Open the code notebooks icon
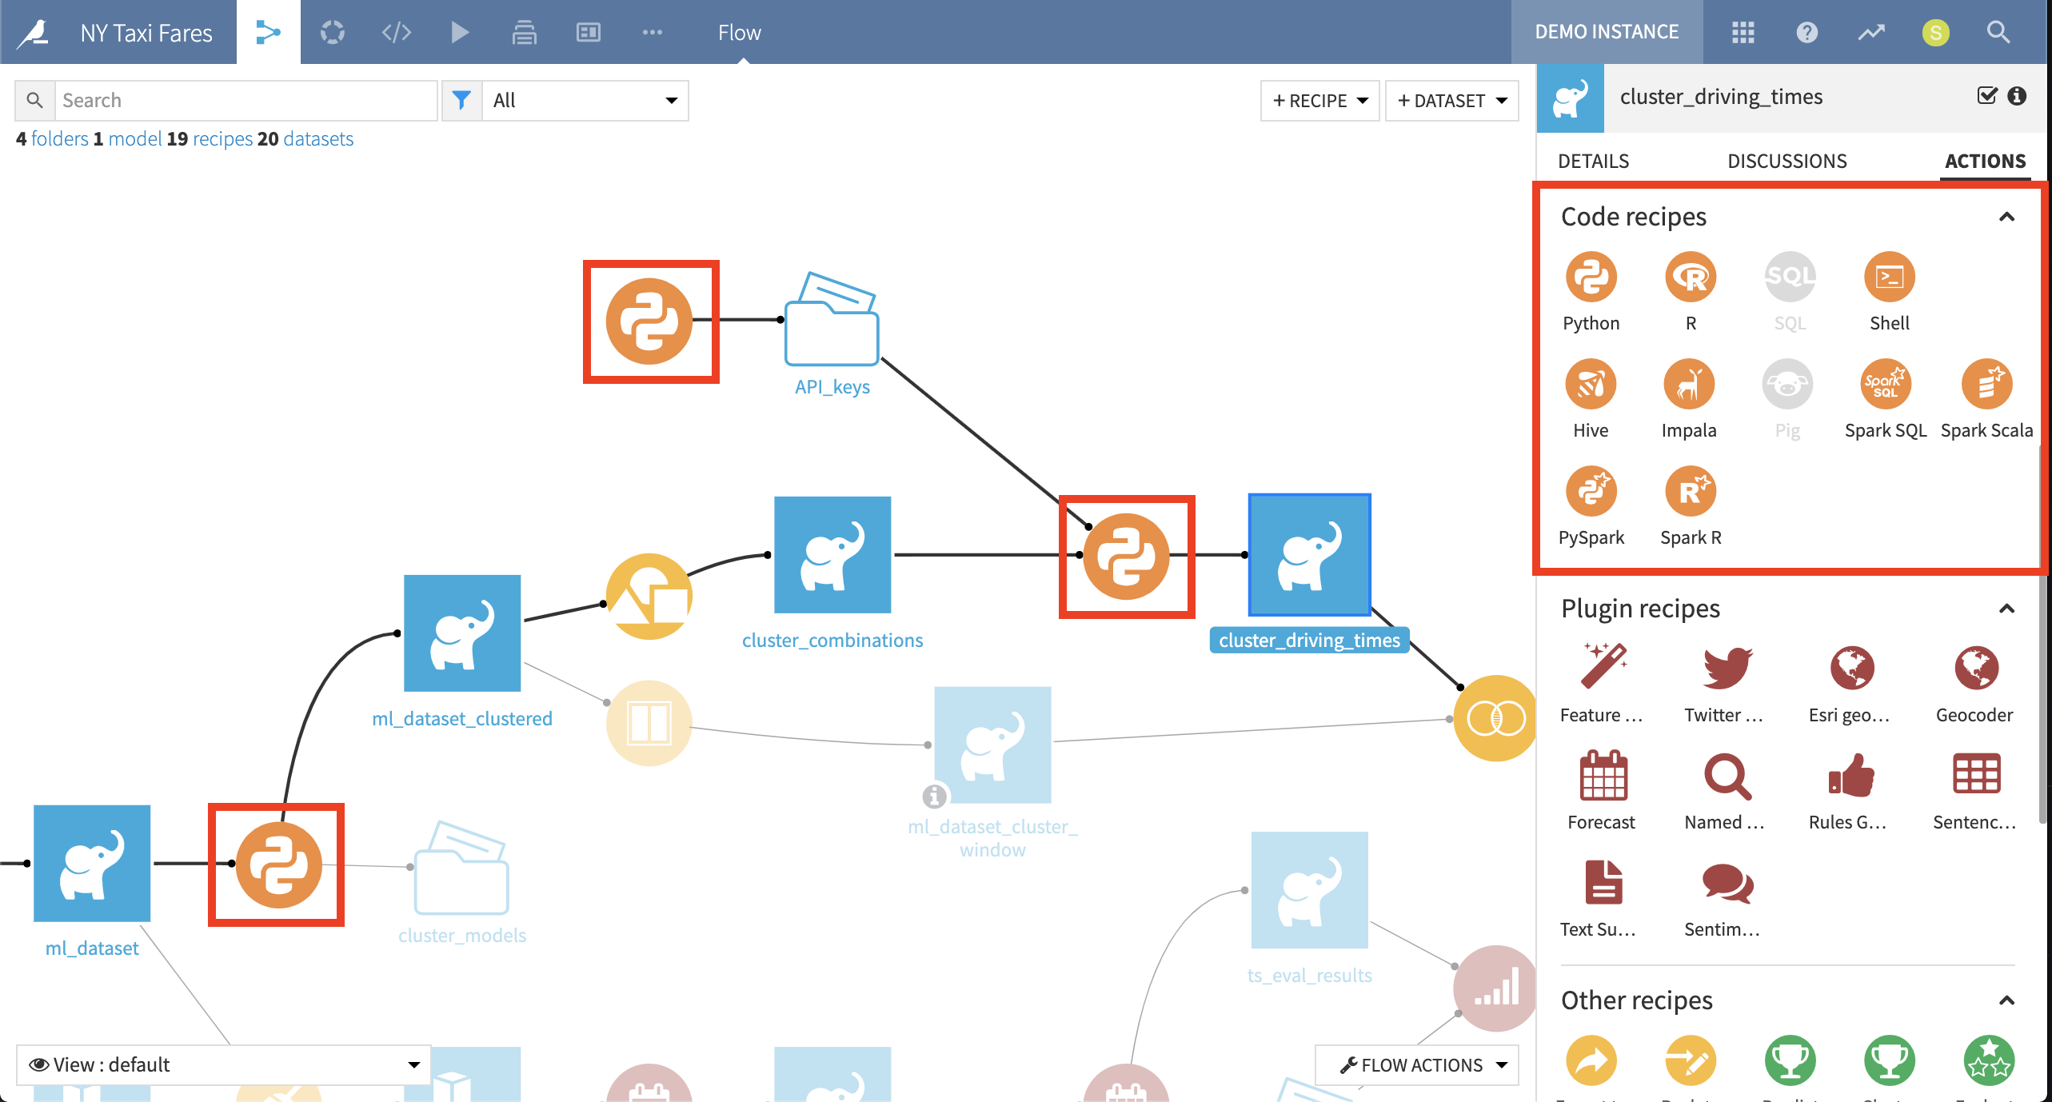The width and height of the screenshot is (2052, 1102). point(396,32)
